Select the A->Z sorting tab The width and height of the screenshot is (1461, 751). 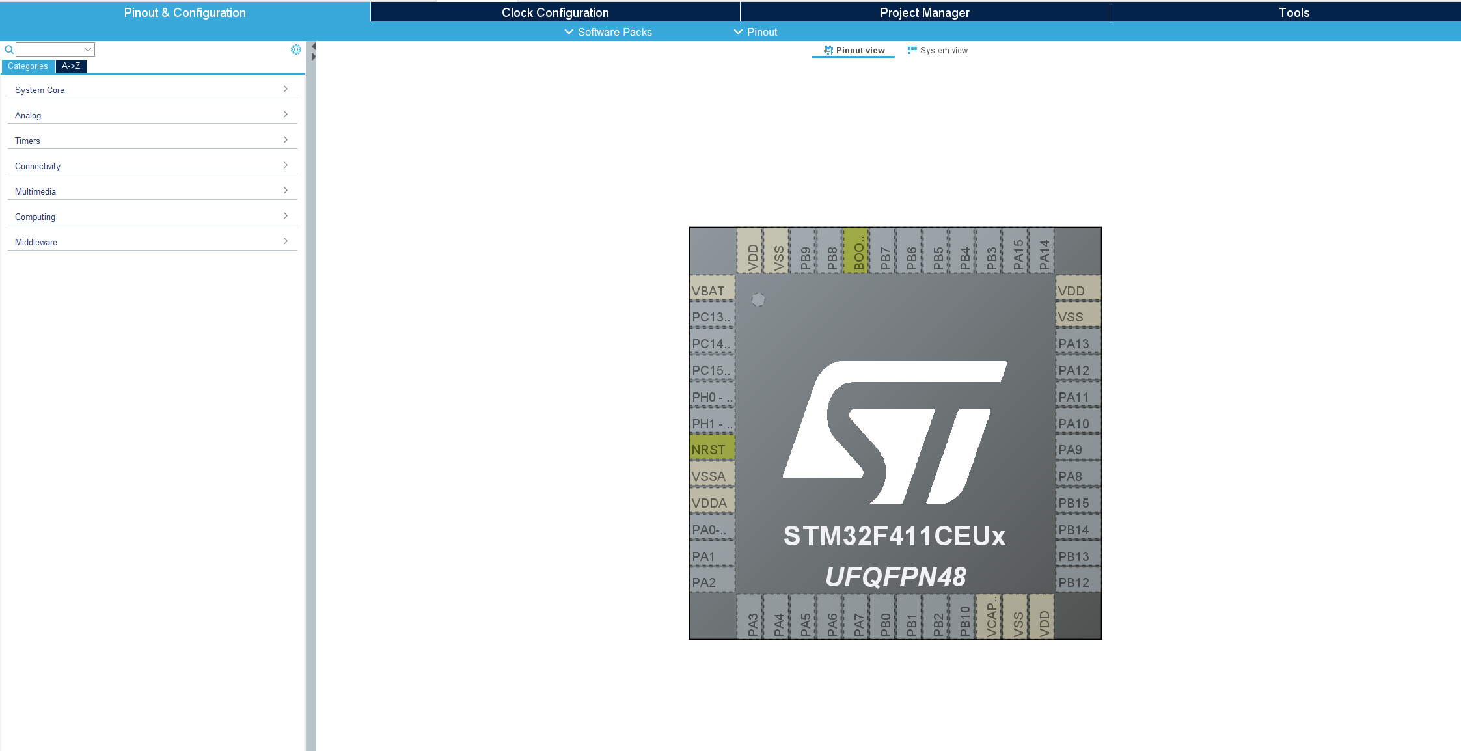(x=71, y=66)
